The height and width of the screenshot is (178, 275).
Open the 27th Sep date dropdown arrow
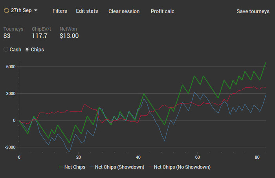(36, 10)
